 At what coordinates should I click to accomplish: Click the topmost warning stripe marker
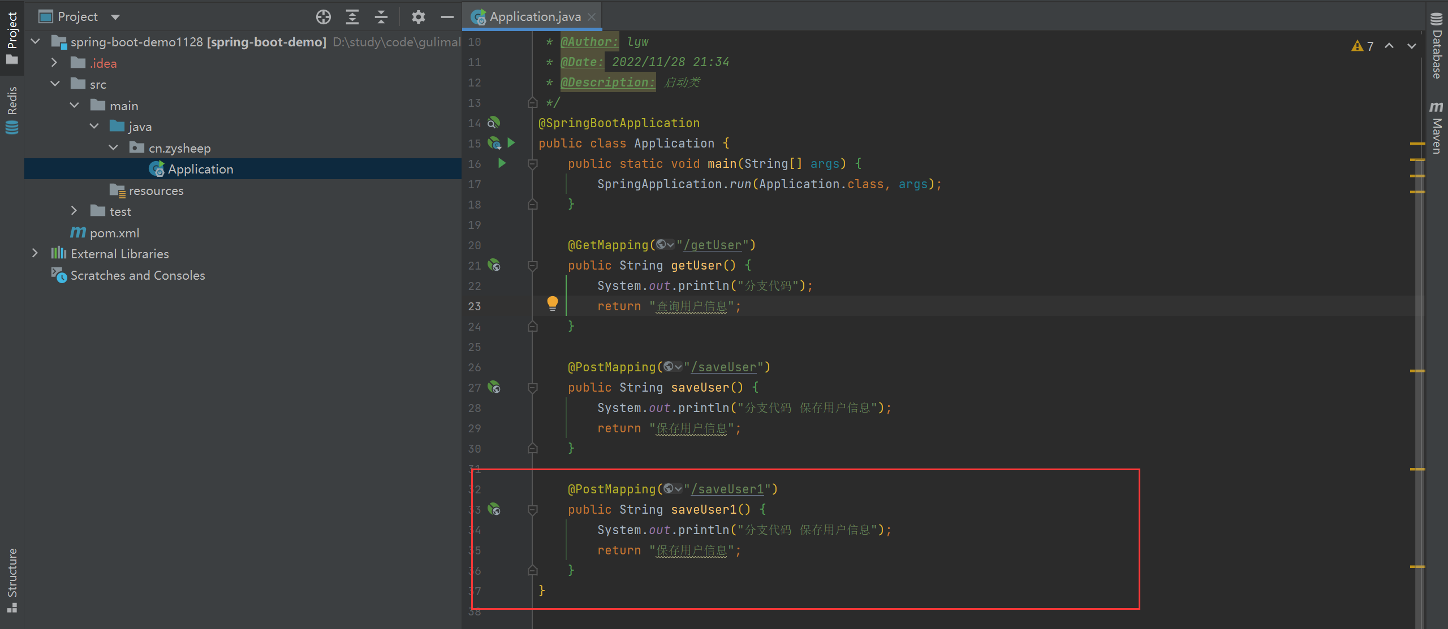click(x=1417, y=144)
